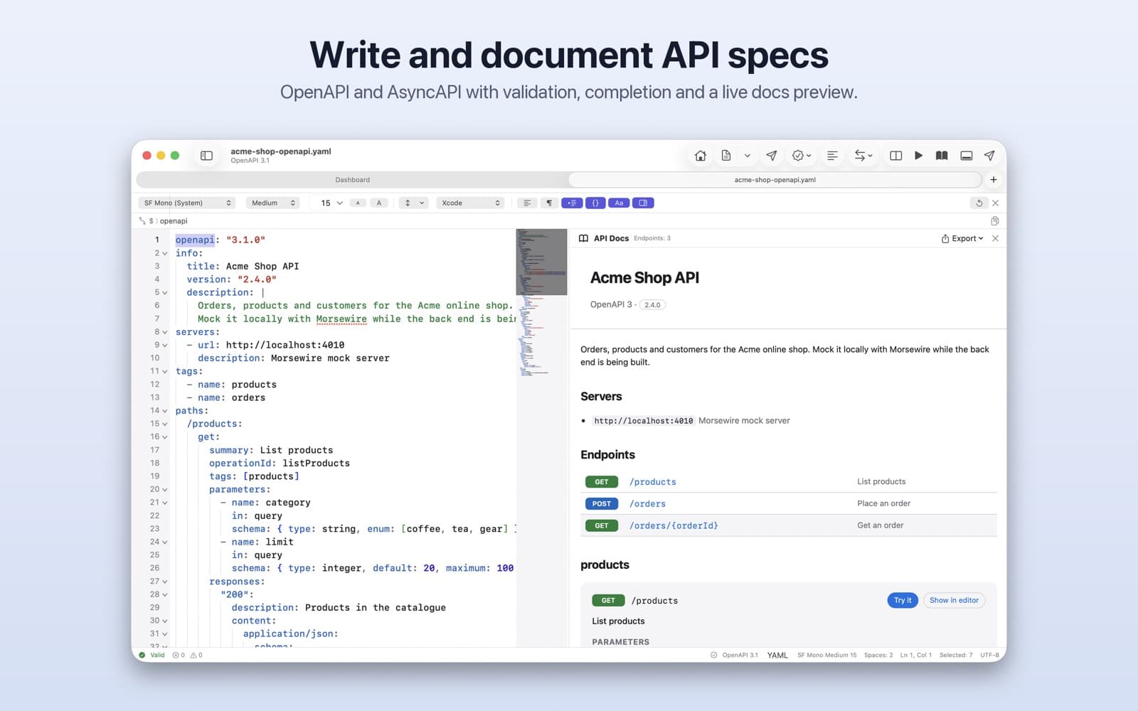This screenshot has height=711, width=1138.
Task: Collapse the paths block on line 14
Action: click(165, 411)
